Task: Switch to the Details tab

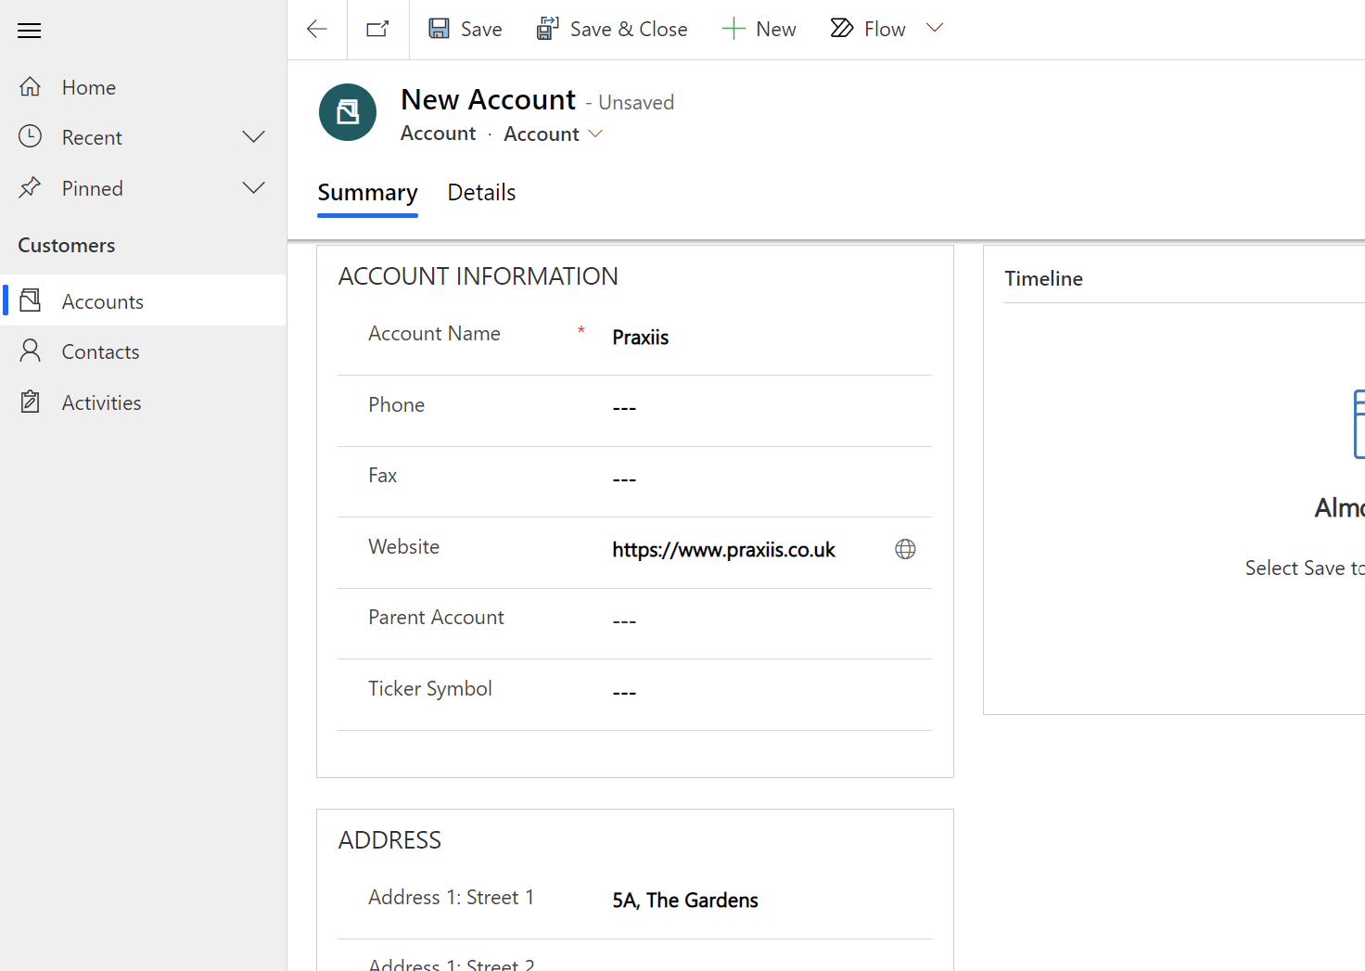Action: click(x=481, y=193)
